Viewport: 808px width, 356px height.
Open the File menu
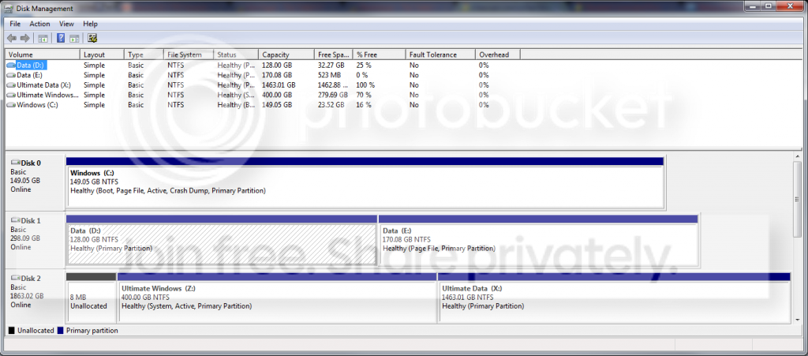[15, 24]
